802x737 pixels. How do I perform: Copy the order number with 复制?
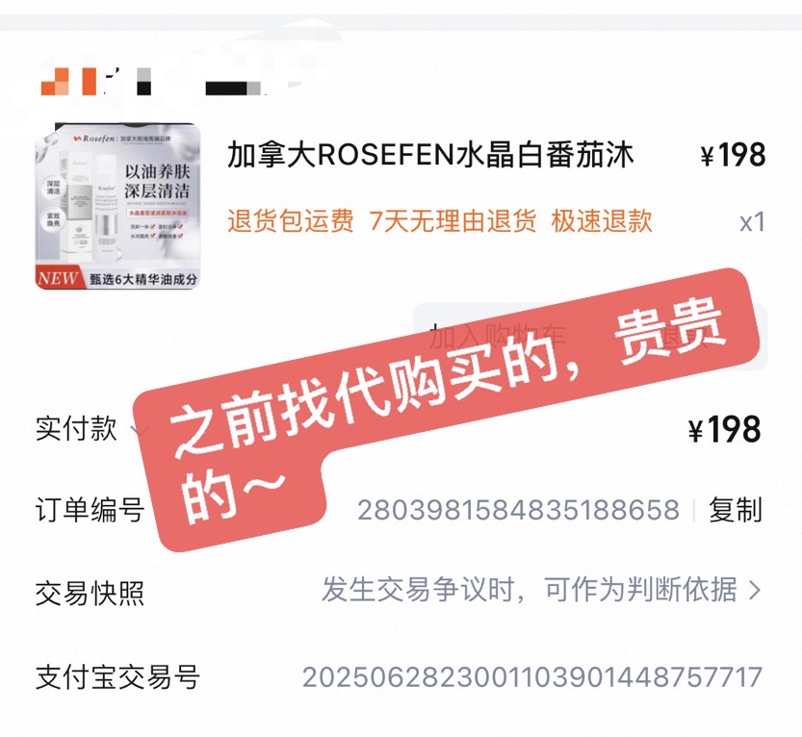[x=735, y=510]
